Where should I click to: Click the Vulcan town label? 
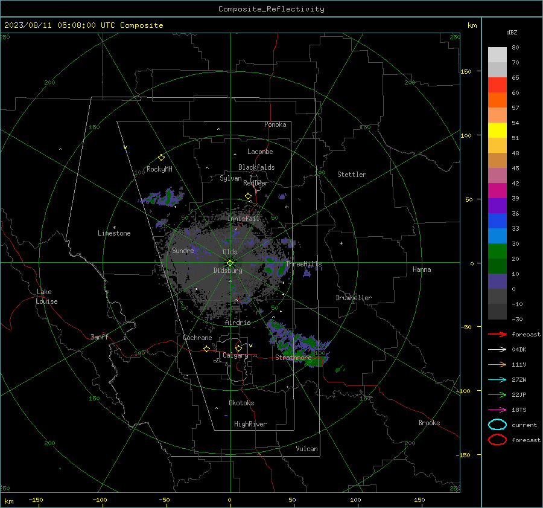[x=306, y=449]
